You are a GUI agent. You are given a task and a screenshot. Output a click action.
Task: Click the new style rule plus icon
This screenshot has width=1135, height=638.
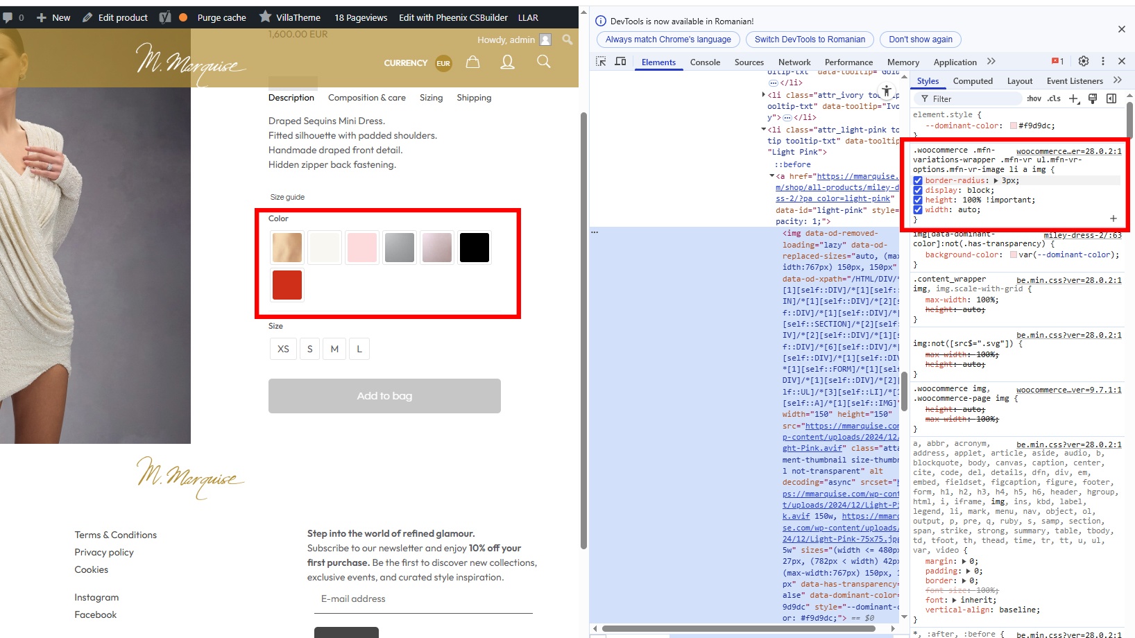click(x=1074, y=98)
